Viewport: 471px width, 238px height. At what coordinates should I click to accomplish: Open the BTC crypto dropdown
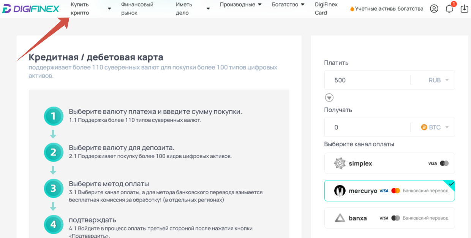click(x=435, y=127)
